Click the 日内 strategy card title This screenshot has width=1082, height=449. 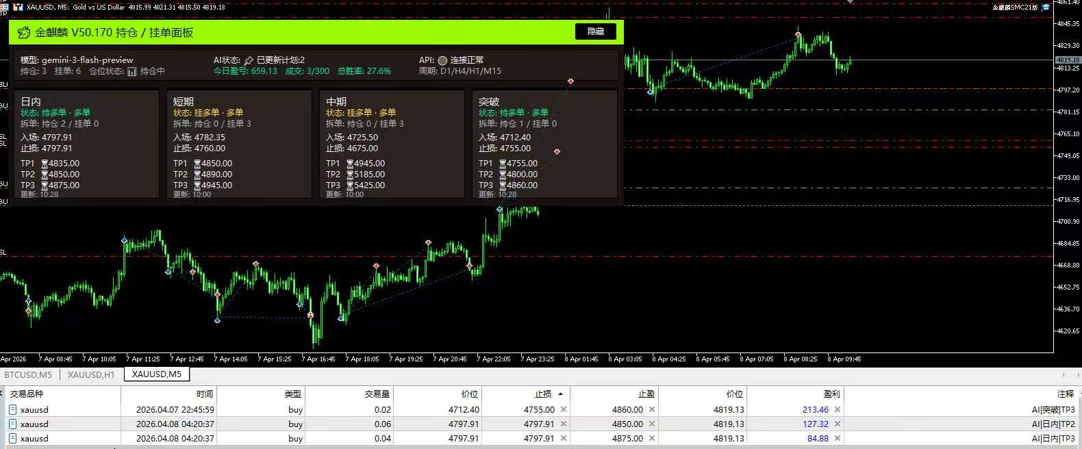(x=31, y=101)
